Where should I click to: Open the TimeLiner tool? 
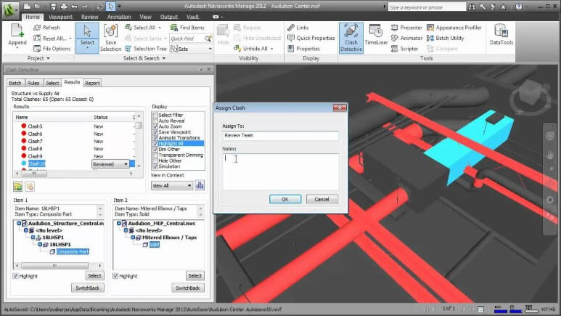point(376,35)
